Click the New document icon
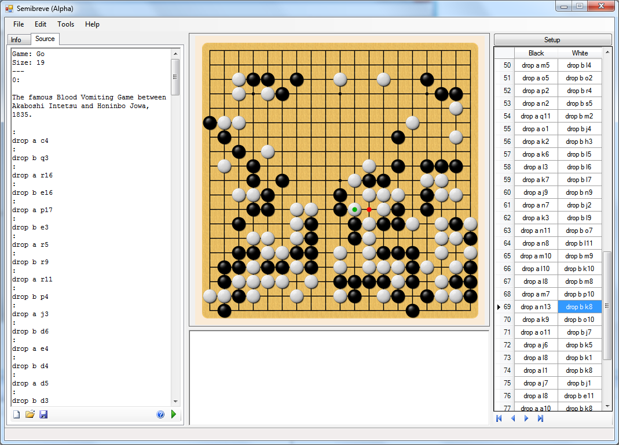Screen dimensions: 619x445 click(16, 414)
